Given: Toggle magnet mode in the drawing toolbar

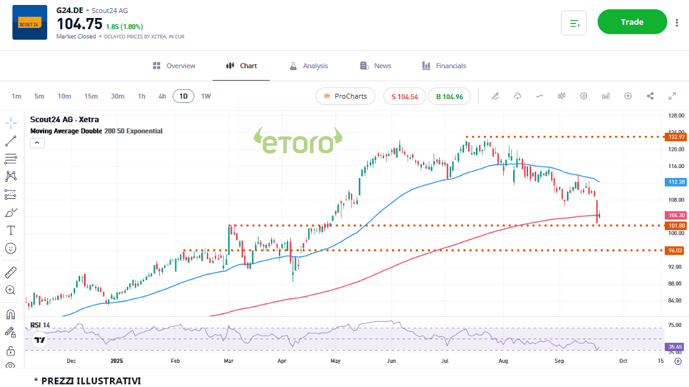Looking at the screenshot, I should (x=11, y=314).
